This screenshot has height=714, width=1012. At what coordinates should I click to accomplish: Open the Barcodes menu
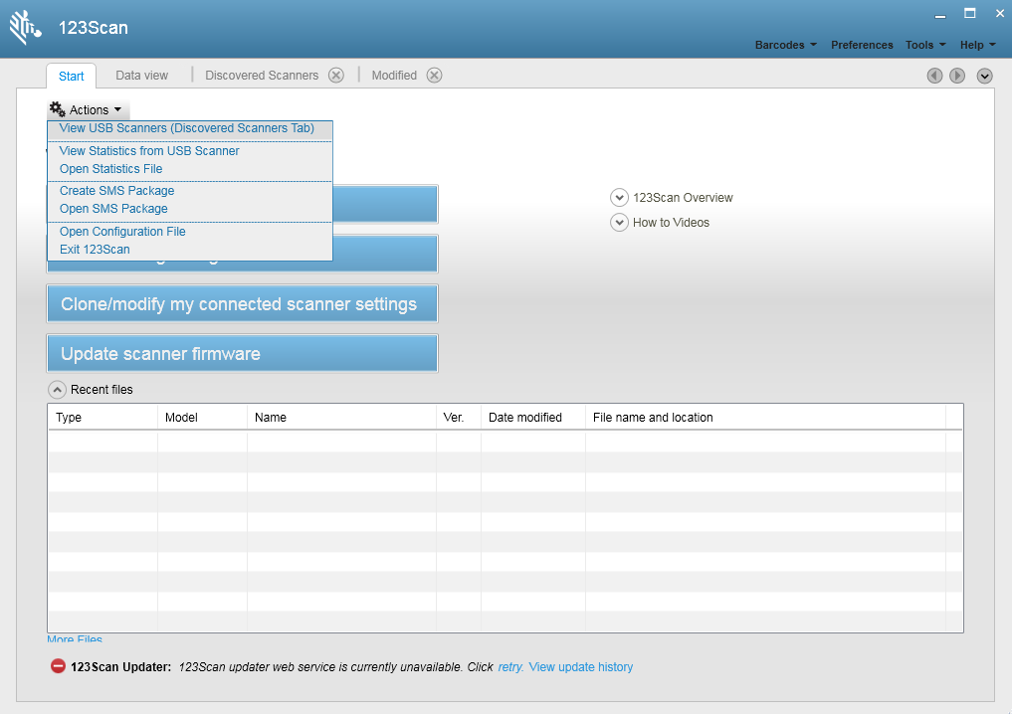[785, 45]
